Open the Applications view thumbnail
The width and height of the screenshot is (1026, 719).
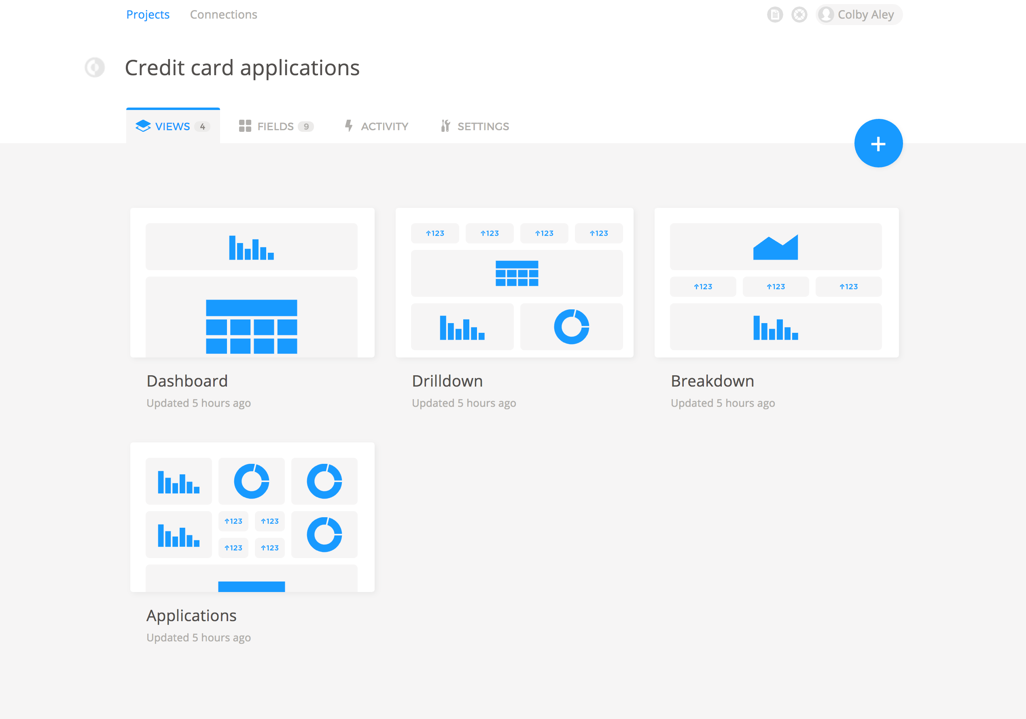(x=252, y=517)
